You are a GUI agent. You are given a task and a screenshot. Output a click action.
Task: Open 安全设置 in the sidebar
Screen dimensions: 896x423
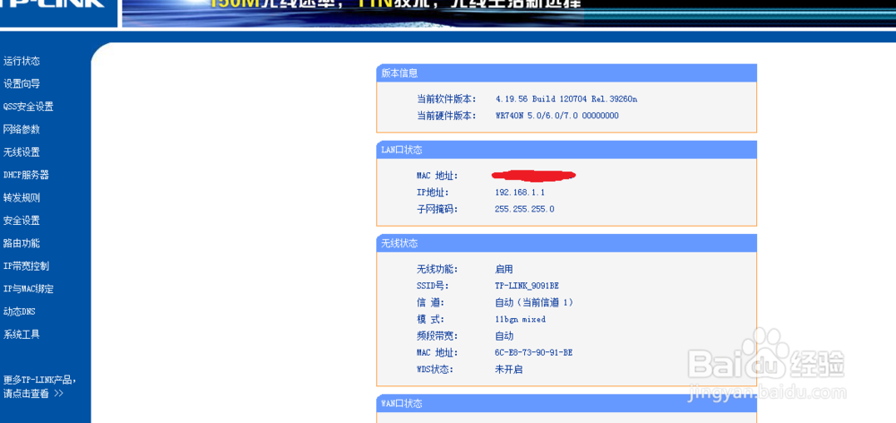pos(22,220)
